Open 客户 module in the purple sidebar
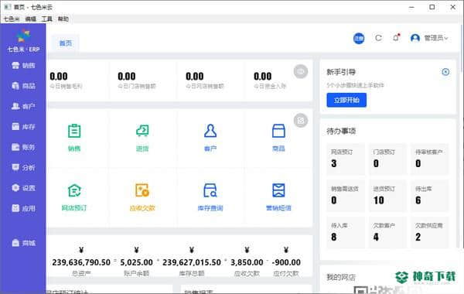This screenshot has width=464, height=294. point(23,106)
